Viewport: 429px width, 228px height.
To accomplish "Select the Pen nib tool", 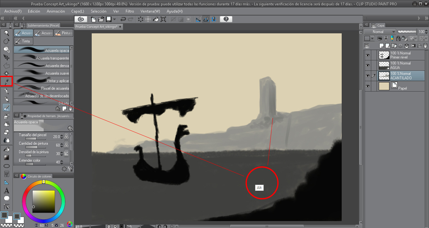I will pos(6,91).
